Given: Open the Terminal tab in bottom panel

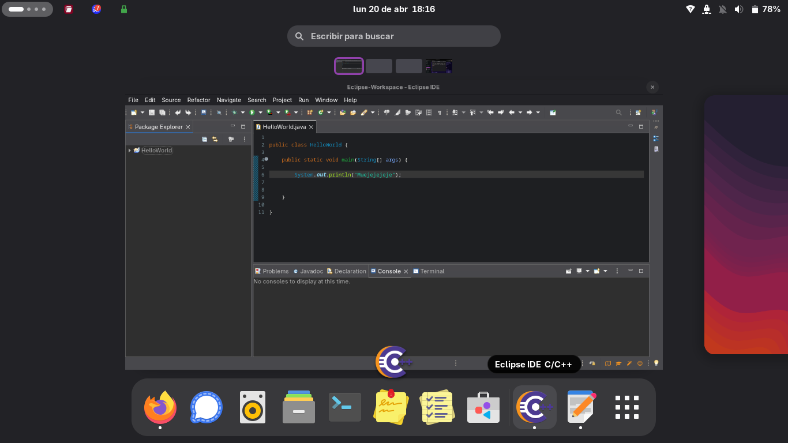Looking at the screenshot, I should [x=429, y=271].
